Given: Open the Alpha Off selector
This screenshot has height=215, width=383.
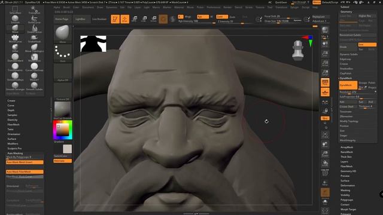Looking at the screenshot, I should [x=62, y=72].
